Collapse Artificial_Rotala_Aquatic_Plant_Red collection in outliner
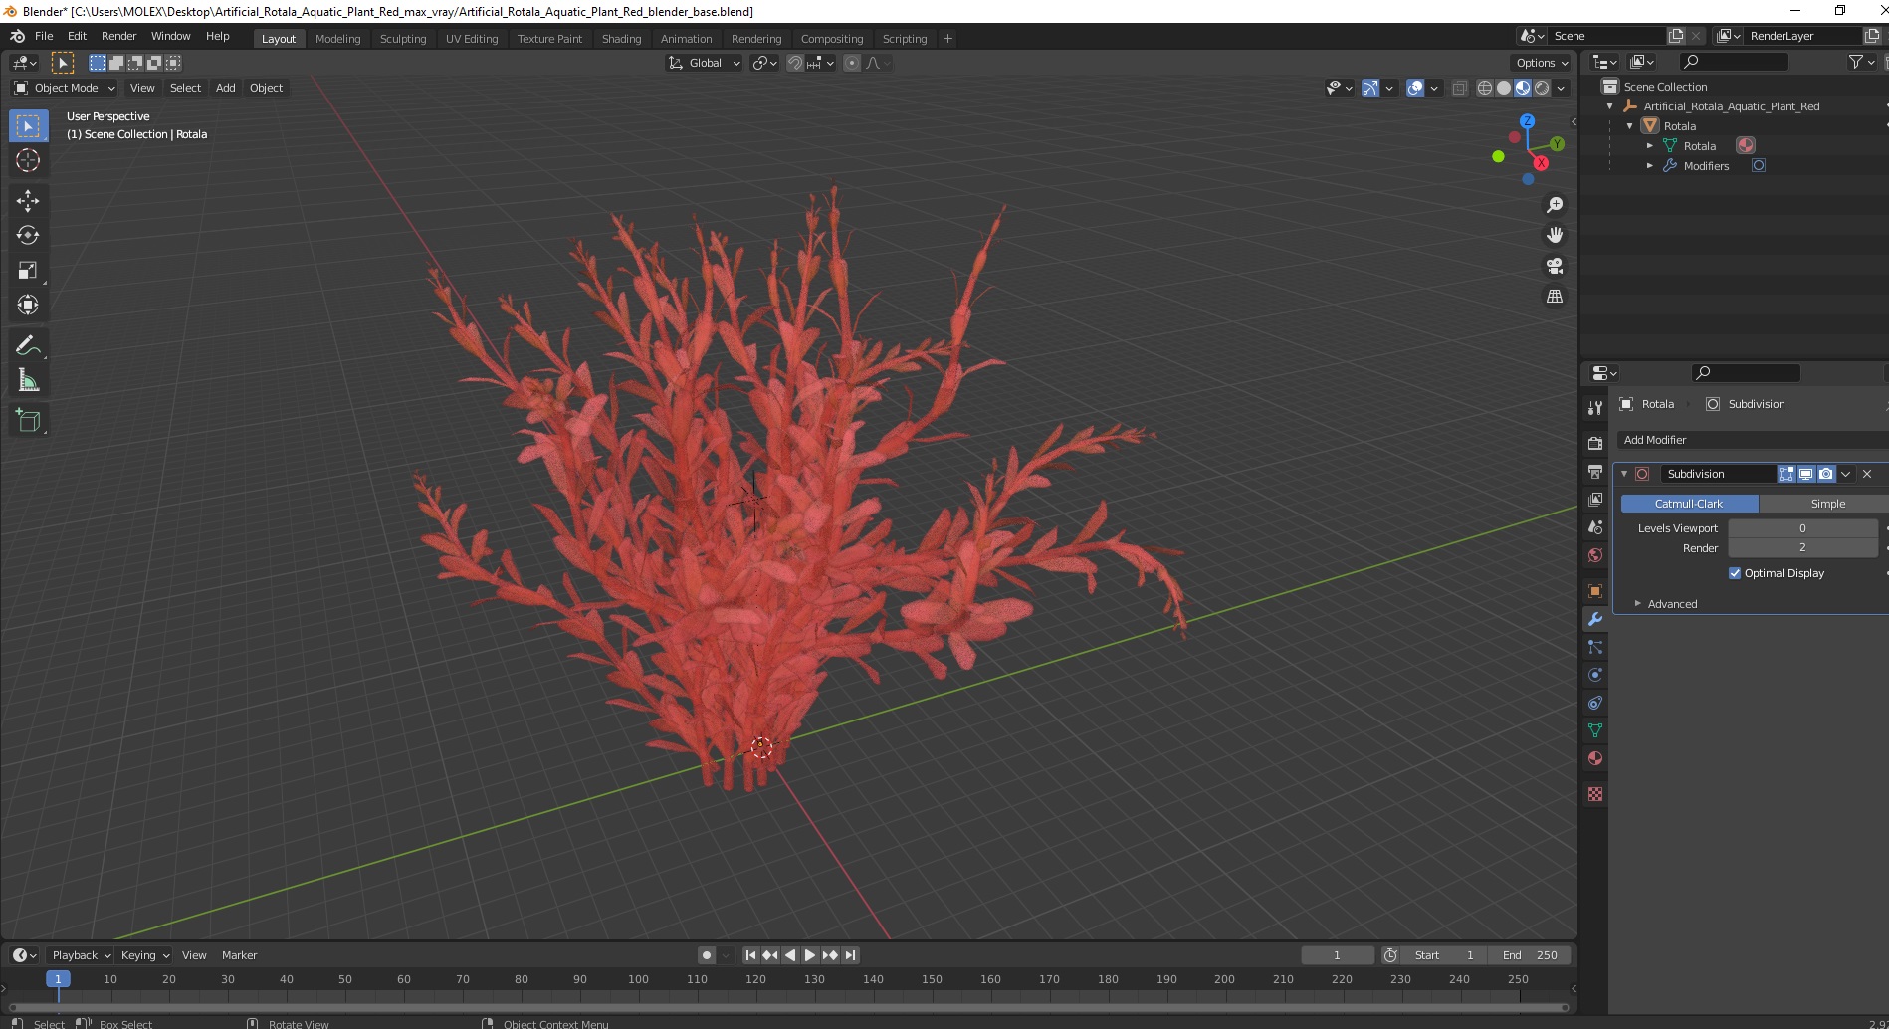 (x=1610, y=106)
